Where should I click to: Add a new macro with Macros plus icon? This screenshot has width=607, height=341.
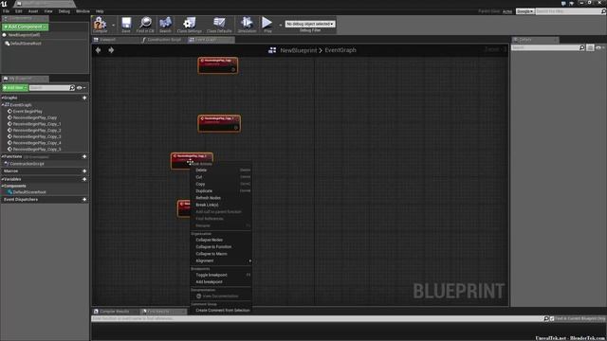[84, 170]
